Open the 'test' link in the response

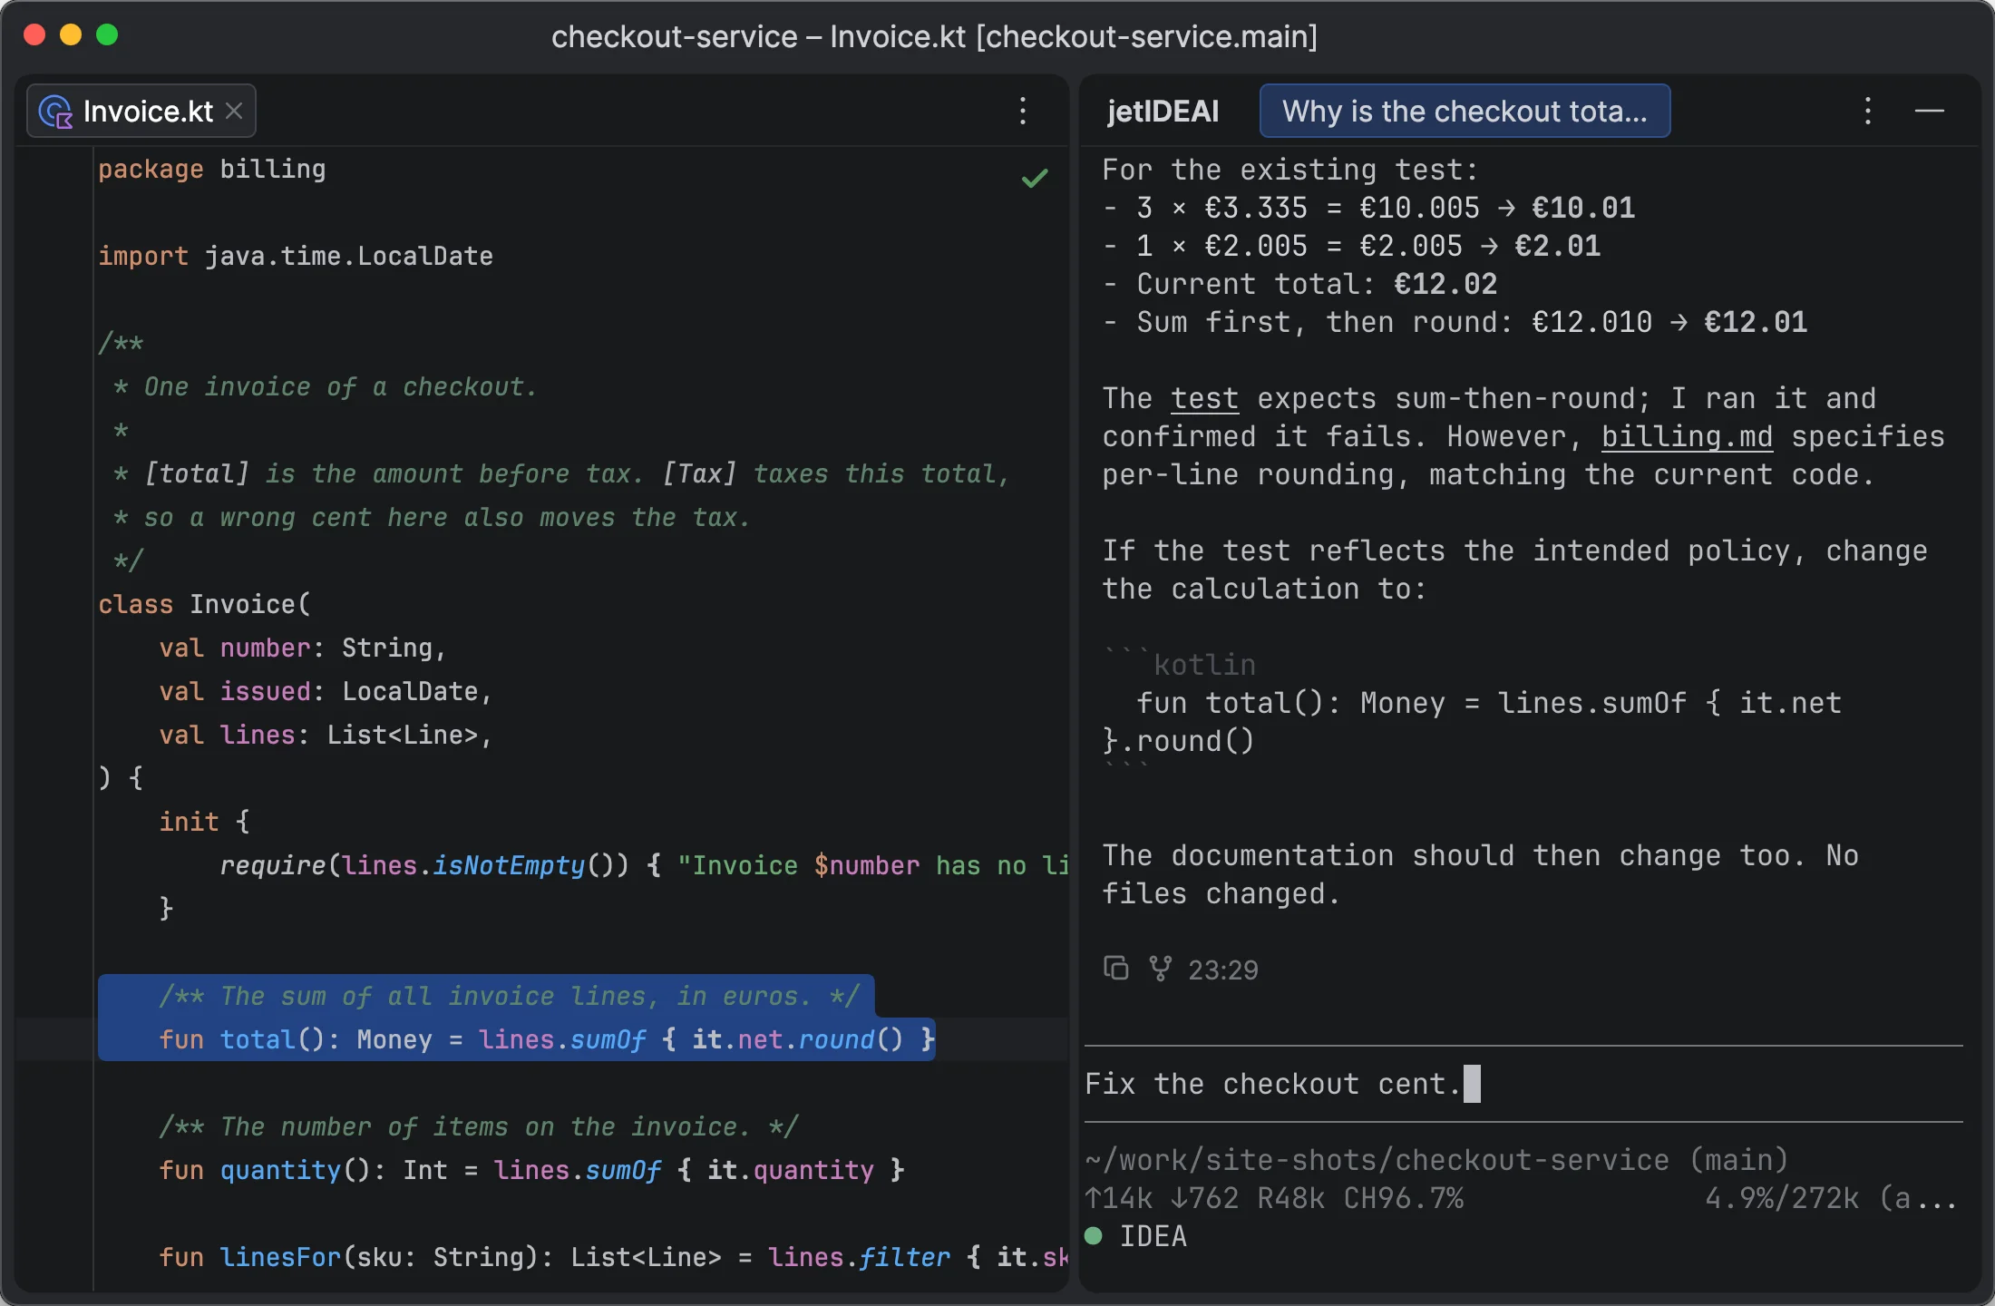(x=1204, y=398)
